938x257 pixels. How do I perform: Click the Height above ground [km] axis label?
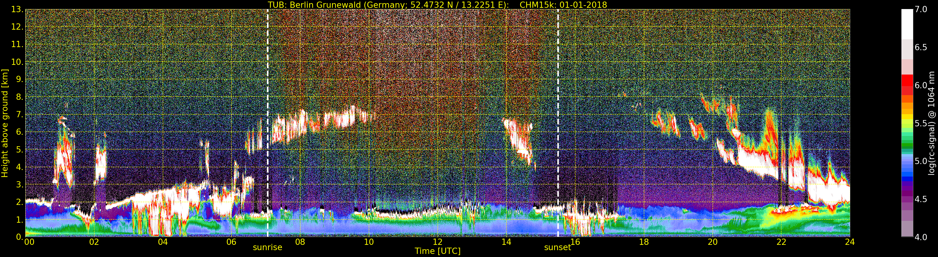5,123
